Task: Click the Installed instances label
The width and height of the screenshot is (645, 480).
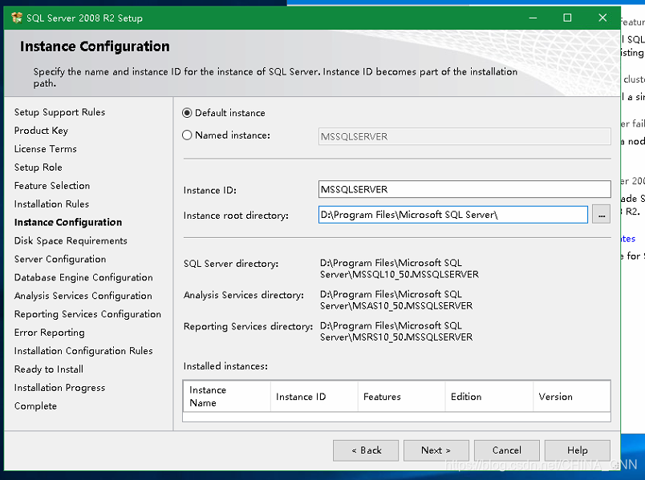Action: point(225,366)
